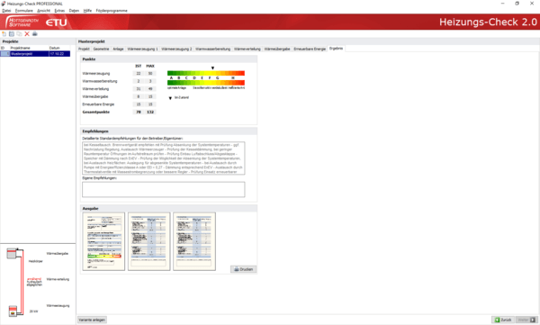Switch to the Wärmeverteilung tab
The width and height of the screenshot is (540, 325).
tap(247, 49)
